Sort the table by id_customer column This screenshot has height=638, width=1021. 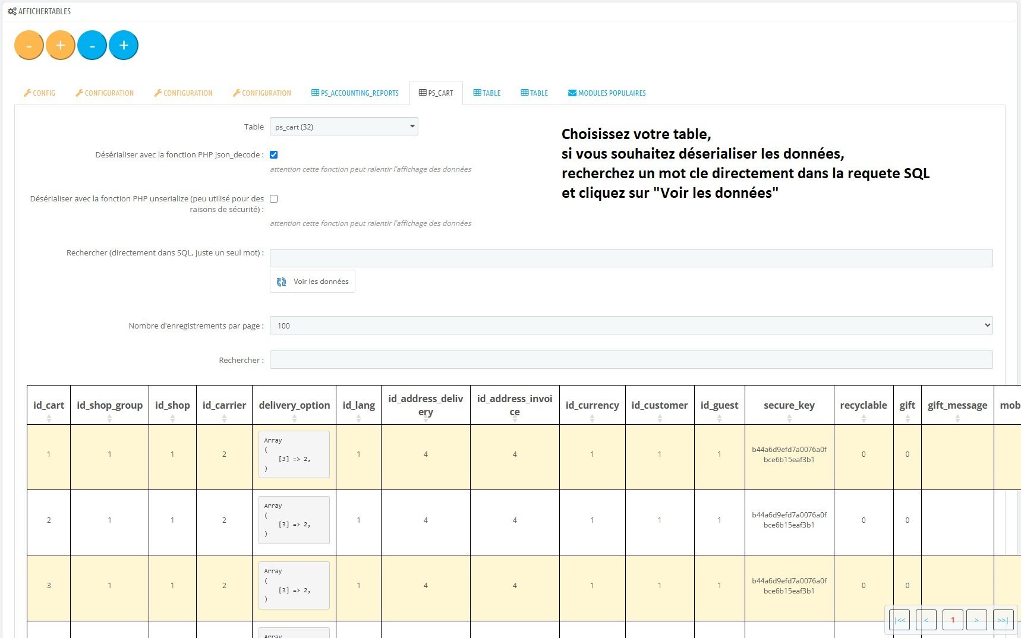point(660,405)
